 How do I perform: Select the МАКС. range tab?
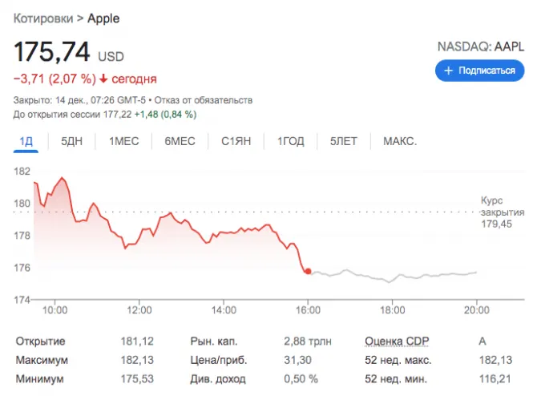400,141
